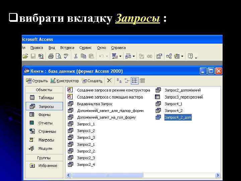The height and width of the screenshot is (181, 241).
Task: Expand the New Object dropdown arrow
Action: (182, 56)
